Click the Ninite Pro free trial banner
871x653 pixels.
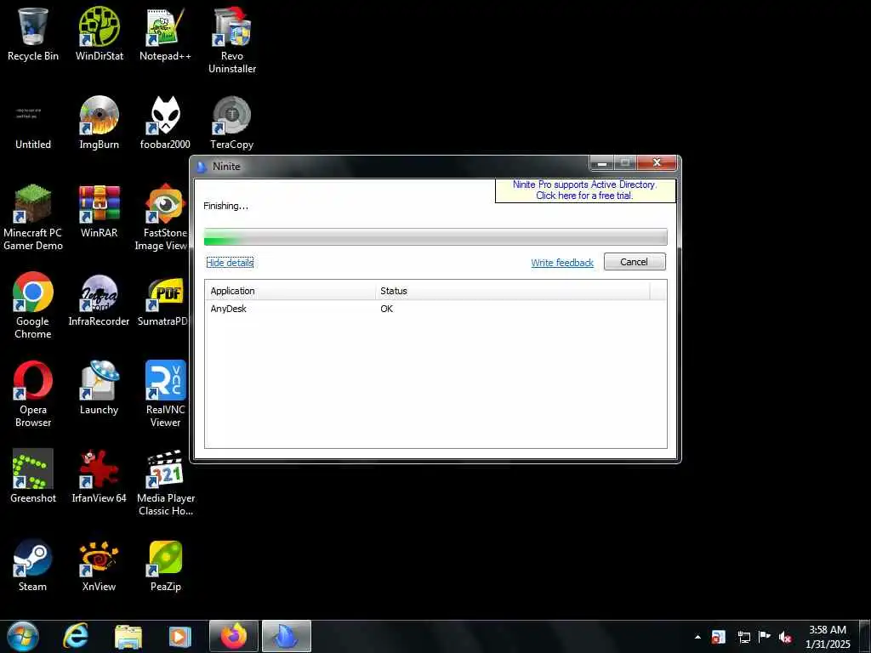coord(585,190)
